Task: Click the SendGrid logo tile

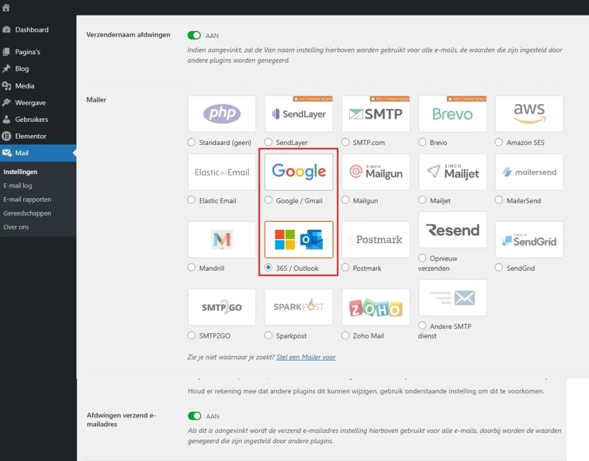Action: pyautogui.click(x=529, y=240)
